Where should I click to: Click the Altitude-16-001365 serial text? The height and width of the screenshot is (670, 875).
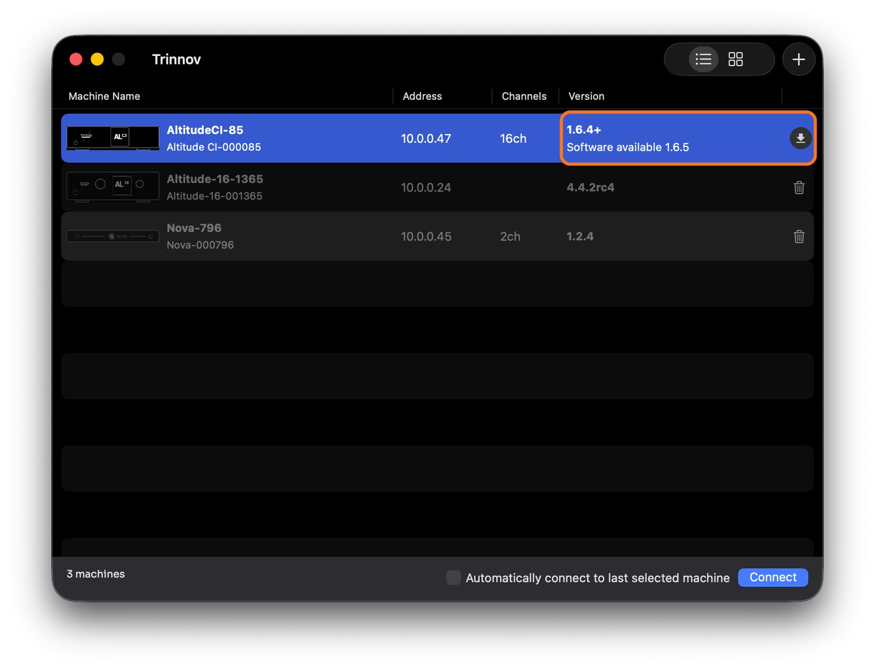pos(214,196)
